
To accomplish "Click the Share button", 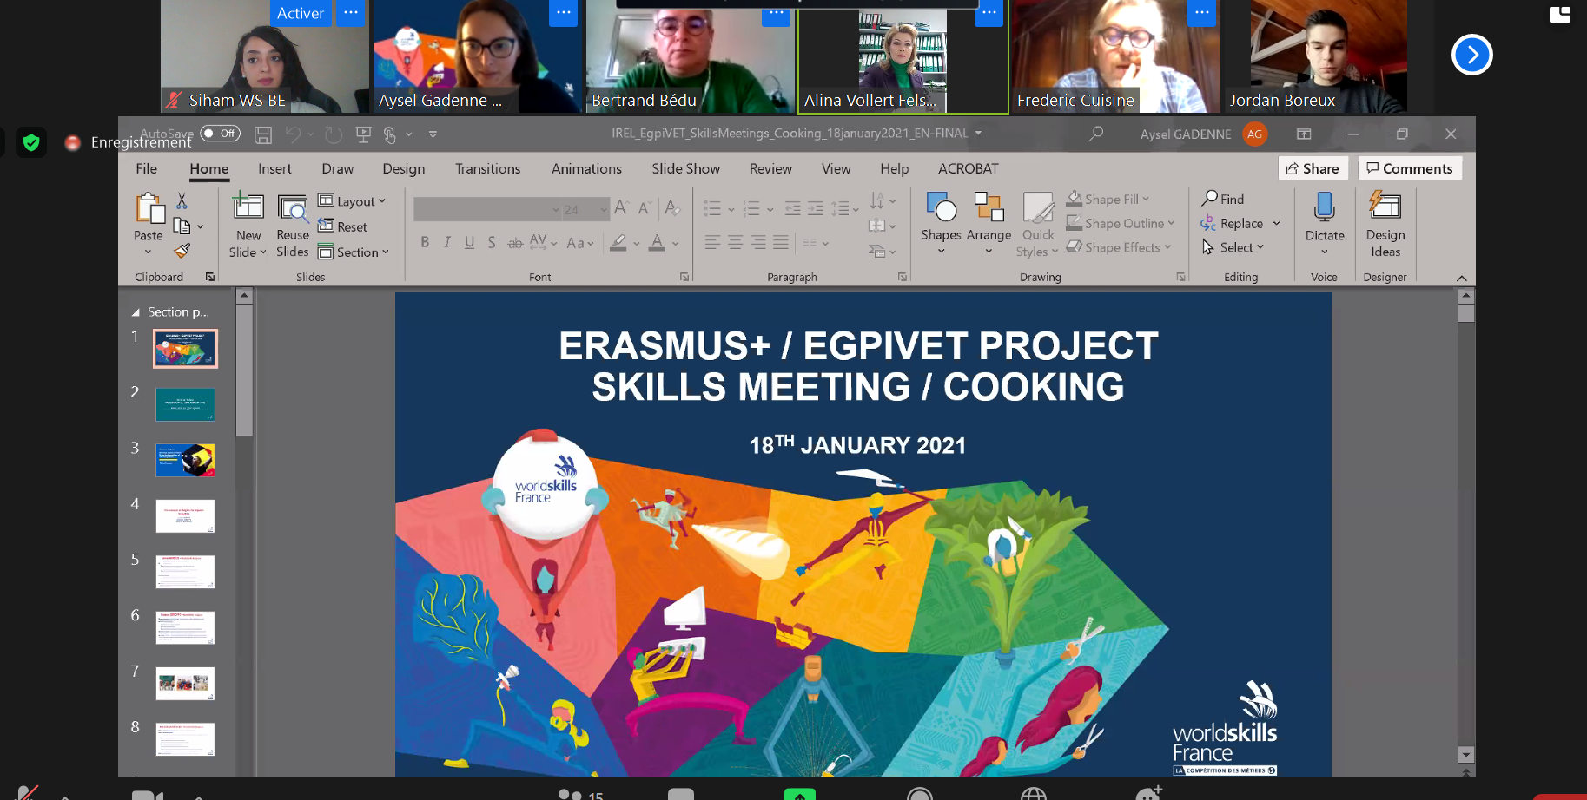I will 1313,168.
